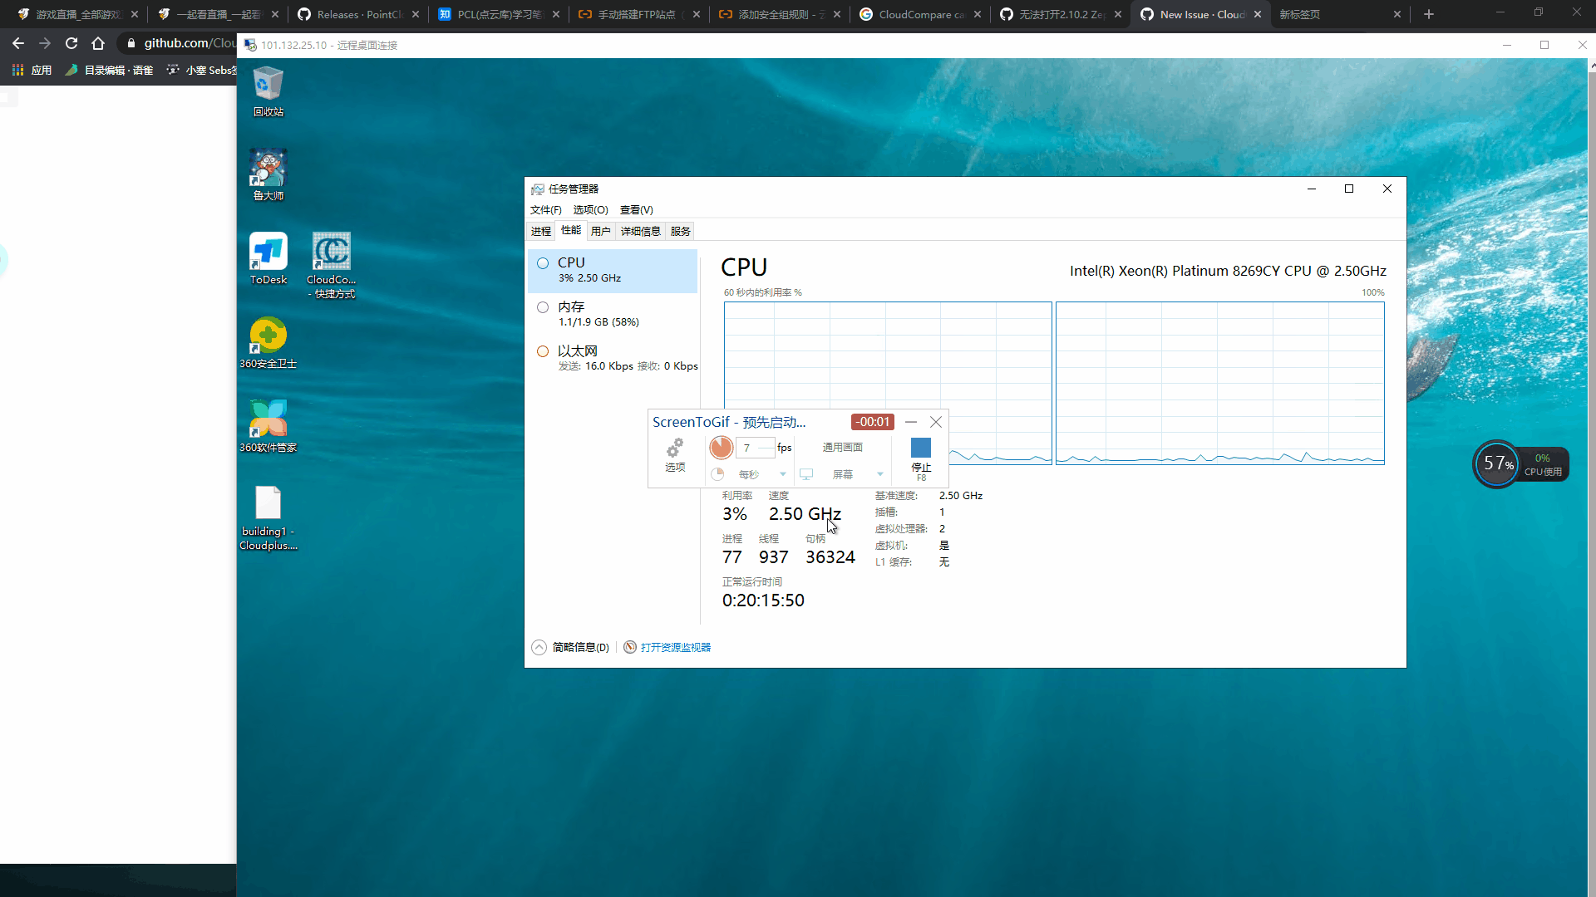Select the CPU performance item
The image size is (1596, 897).
(613, 271)
